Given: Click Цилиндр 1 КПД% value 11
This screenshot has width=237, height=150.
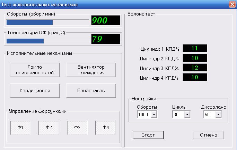Looking at the screenshot, I should click(195, 48).
